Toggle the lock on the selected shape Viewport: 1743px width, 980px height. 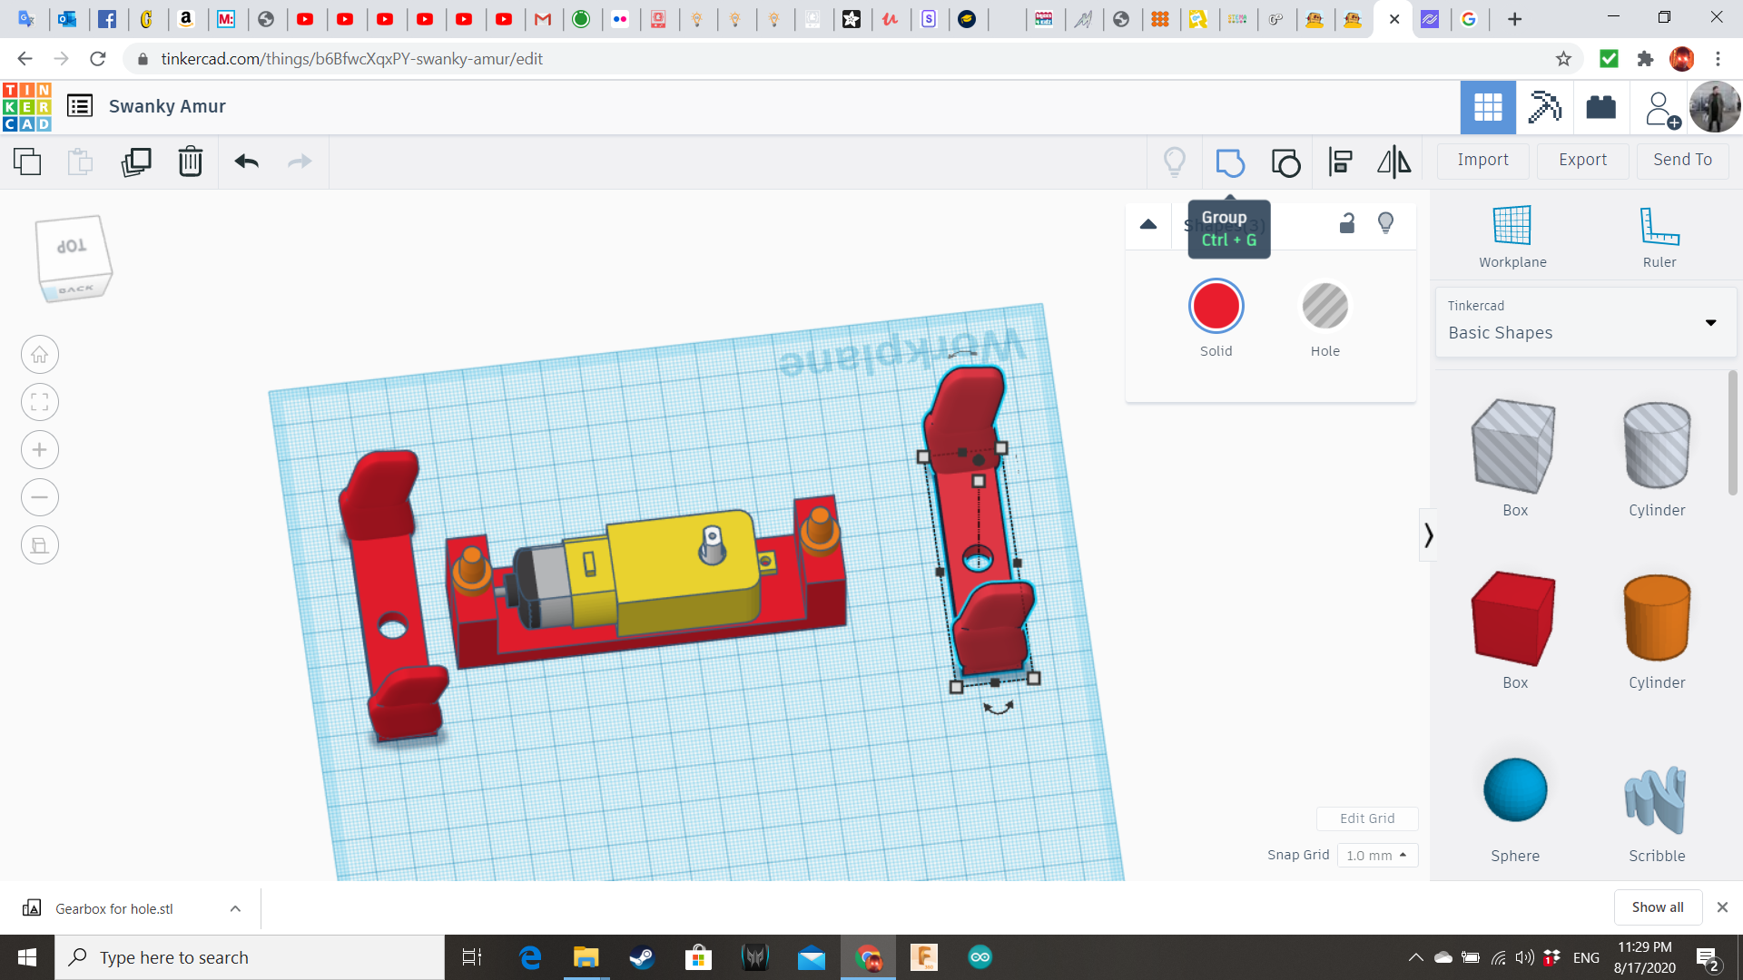tap(1346, 222)
